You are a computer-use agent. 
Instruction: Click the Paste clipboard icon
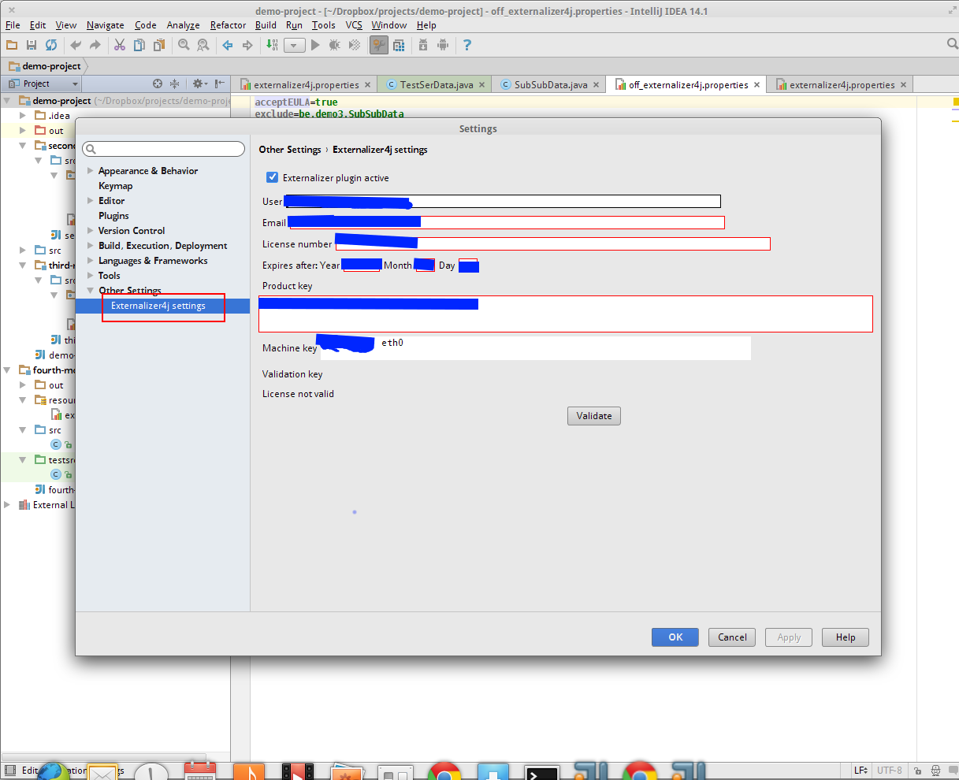[x=159, y=45]
